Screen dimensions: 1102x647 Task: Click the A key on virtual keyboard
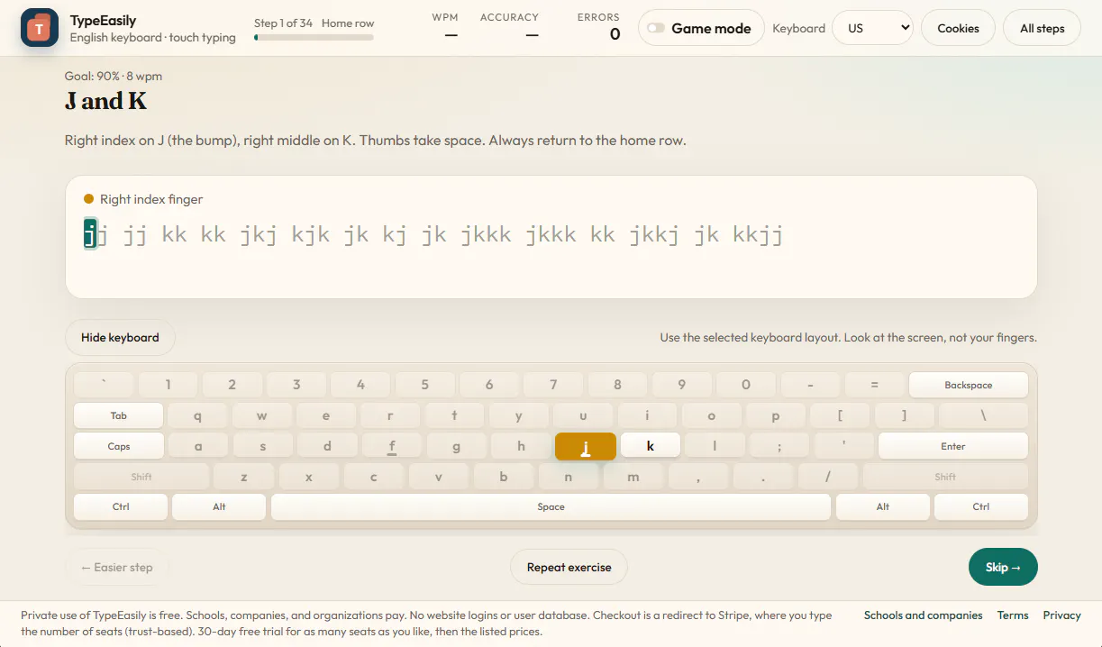pyautogui.click(x=198, y=446)
